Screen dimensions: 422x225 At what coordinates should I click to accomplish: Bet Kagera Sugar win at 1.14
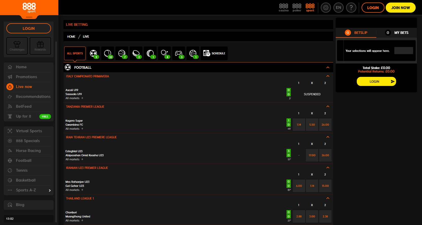click(x=299, y=125)
